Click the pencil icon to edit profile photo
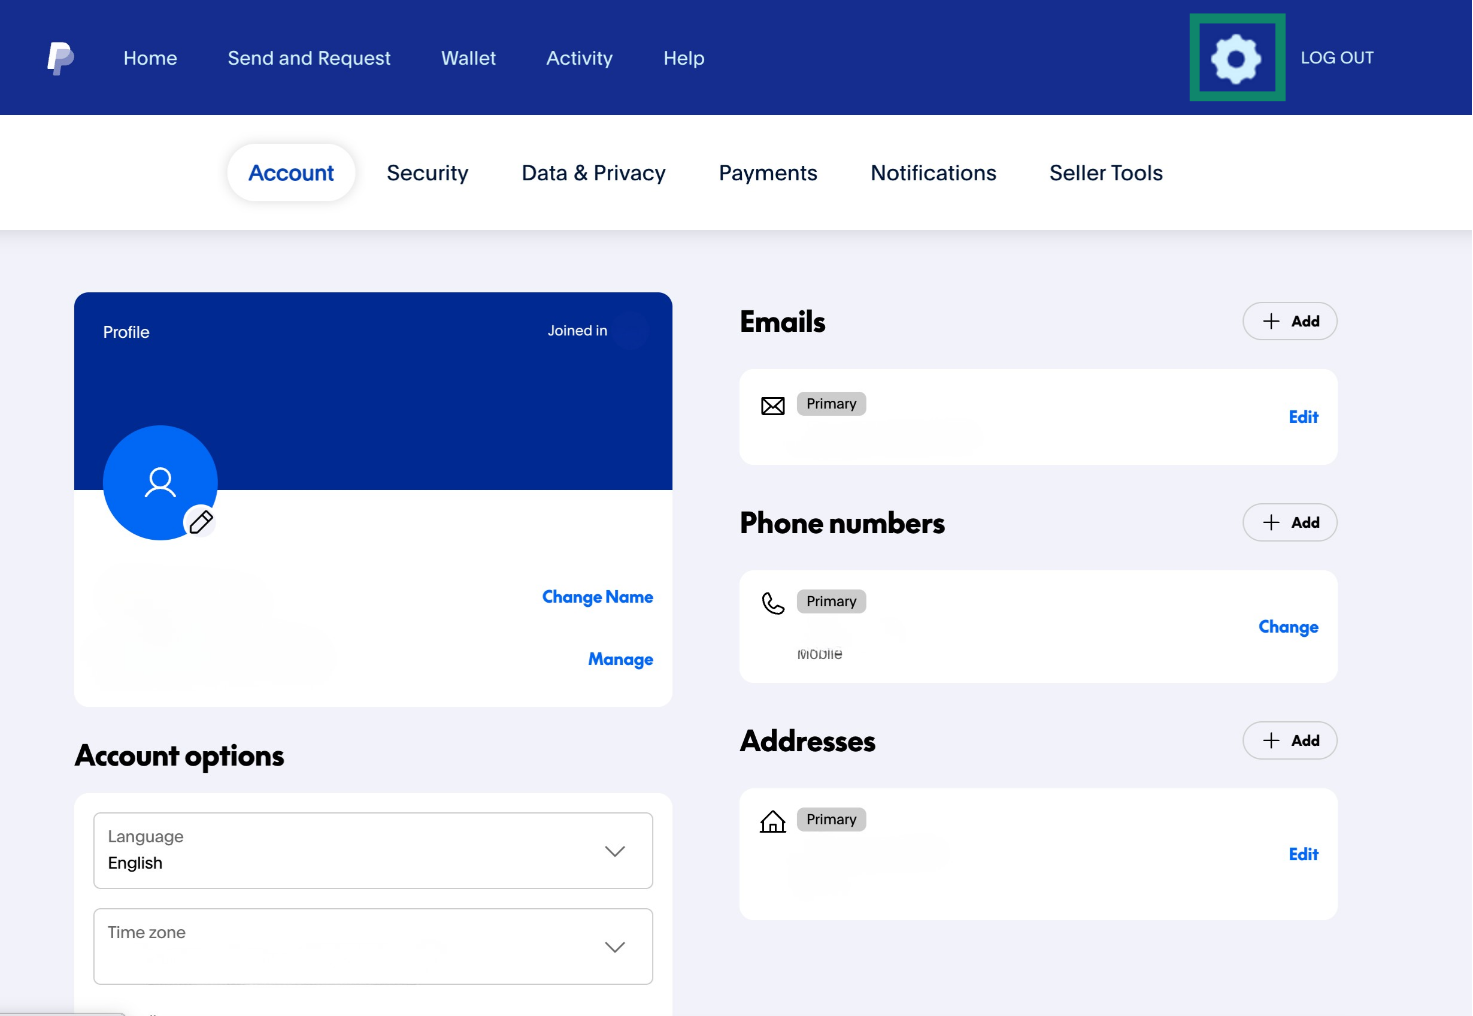The height and width of the screenshot is (1016, 1473). coord(201,521)
